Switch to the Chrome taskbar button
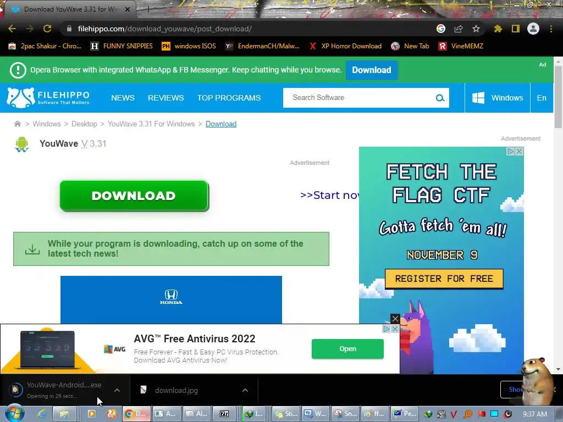Image resolution: width=563 pixels, height=422 pixels. [x=136, y=414]
